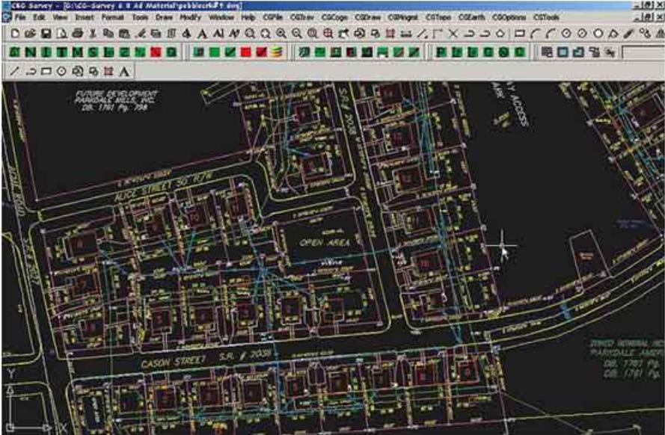
Task: Select the scissors Cut icon
Action: click(x=94, y=34)
